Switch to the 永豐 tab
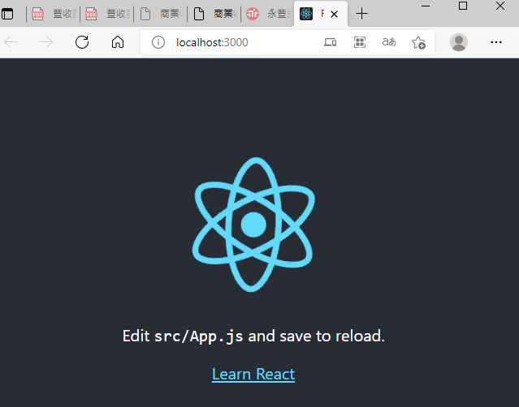The width and height of the screenshot is (519, 407). click(268, 14)
